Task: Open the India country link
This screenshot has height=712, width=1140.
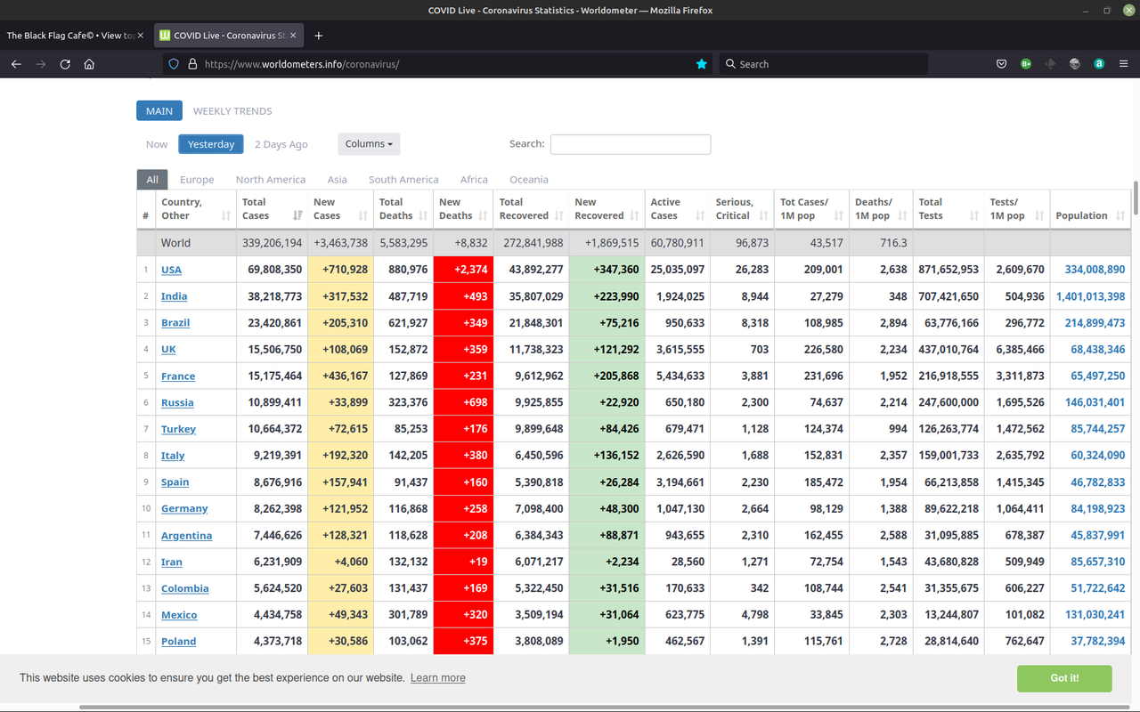Action: [x=174, y=296]
